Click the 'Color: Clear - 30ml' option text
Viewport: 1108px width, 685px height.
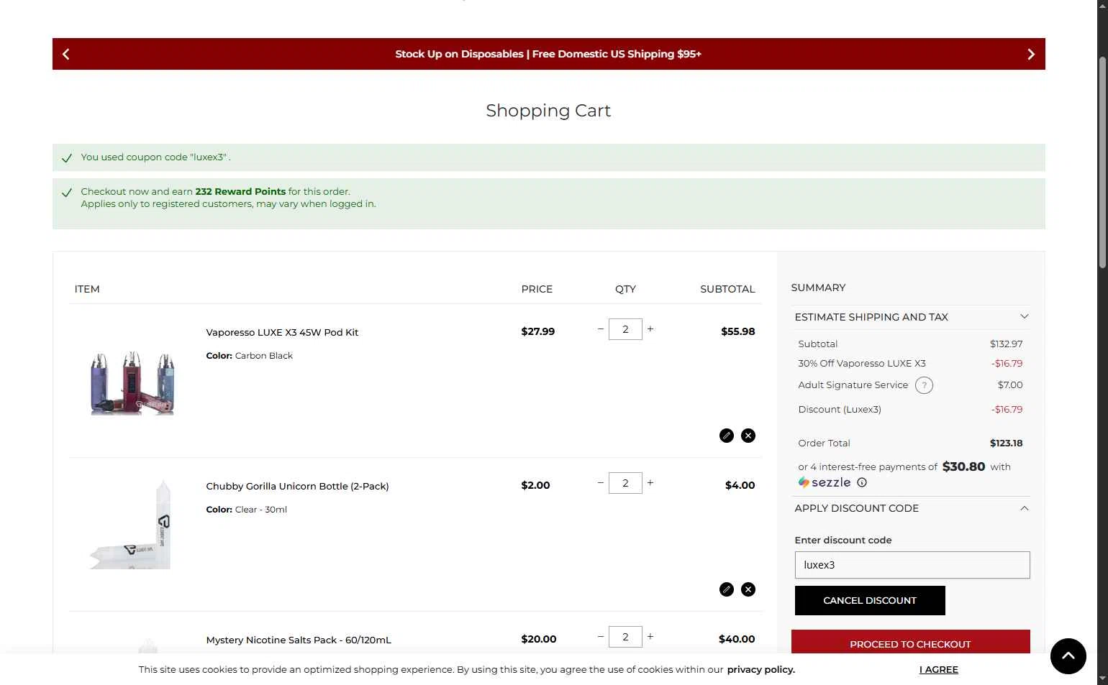(x=246, y=510)
